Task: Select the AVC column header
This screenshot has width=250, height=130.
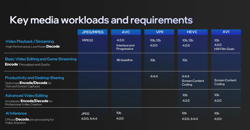Action: 126,32
